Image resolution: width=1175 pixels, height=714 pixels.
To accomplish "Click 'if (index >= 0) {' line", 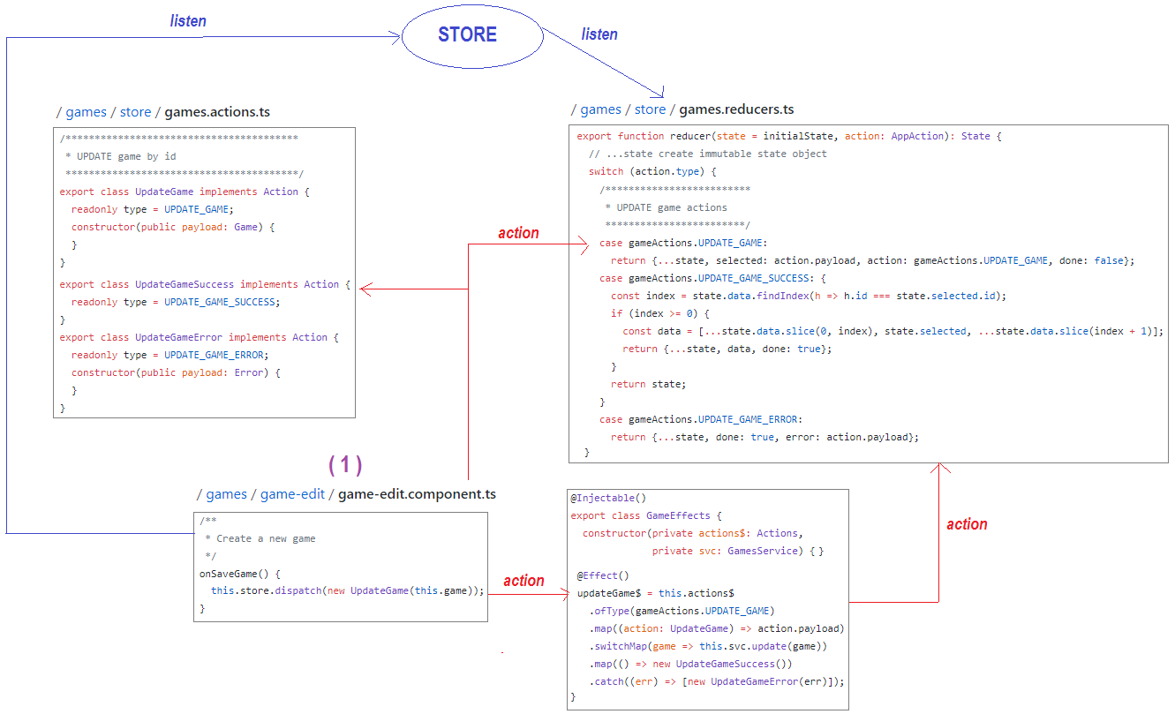I will click(660, 313).
